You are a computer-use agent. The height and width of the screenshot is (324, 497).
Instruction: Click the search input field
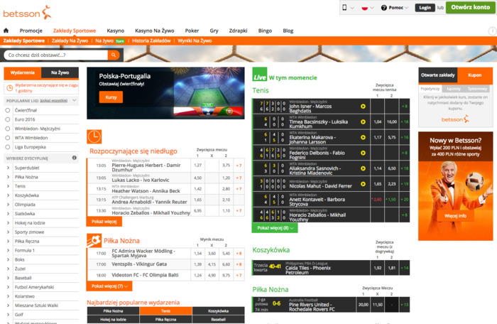pos(56,55)
